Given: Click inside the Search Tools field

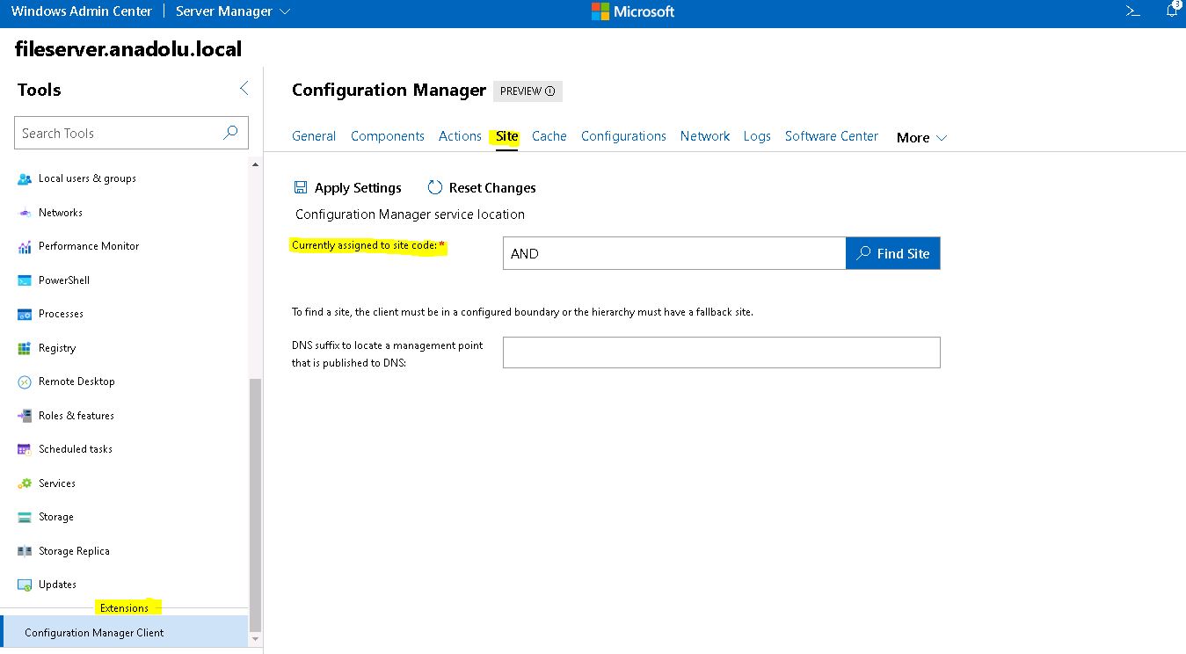Looking at the screenshot, I should click(123, 132).
